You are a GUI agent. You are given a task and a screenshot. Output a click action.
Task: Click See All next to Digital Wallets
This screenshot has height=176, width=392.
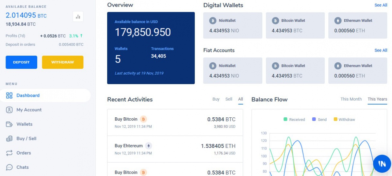click(x=381, y=5)
